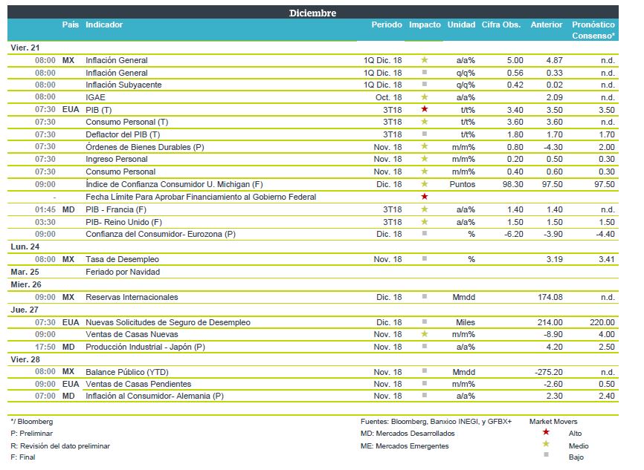Click the Unidad column header
Image resolution: width=644 pixels, height=470 pixels.
461,25
